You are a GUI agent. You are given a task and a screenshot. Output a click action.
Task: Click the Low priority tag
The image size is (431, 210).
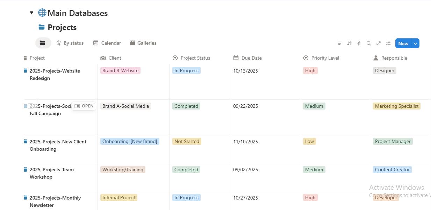pos(310,141)
